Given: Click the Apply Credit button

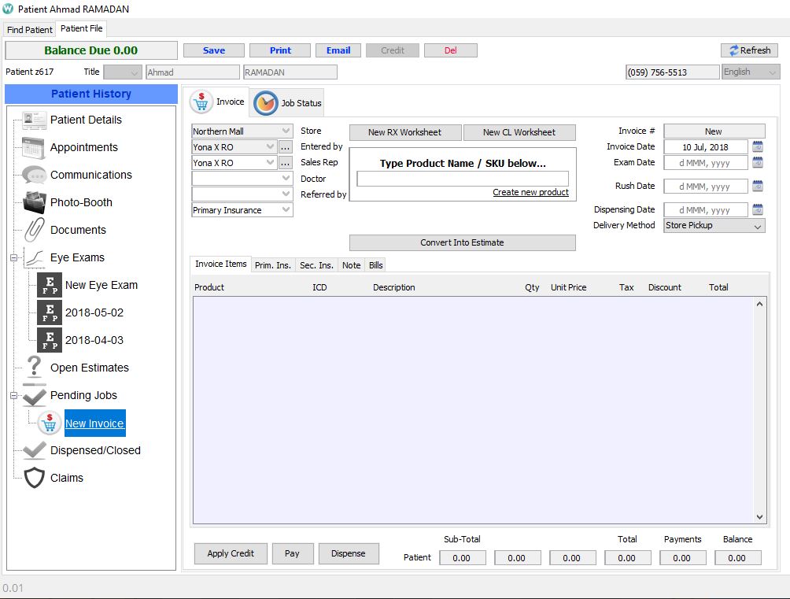Looking at the screenshot, I should tap(231, 553).
